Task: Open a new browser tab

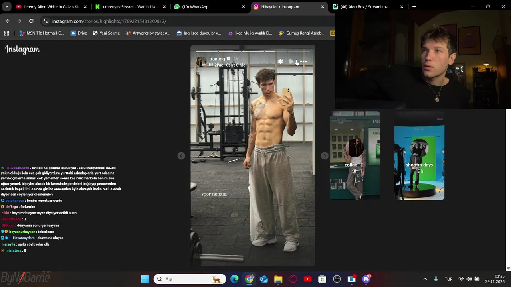Action: point(414,7)
